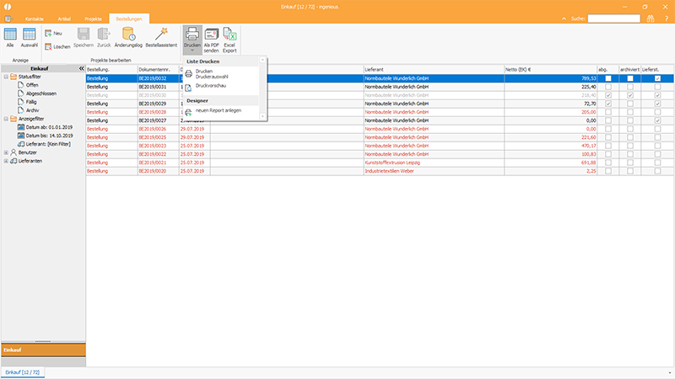The image size is (675, 379).
Task: Open the Drucken dropdown arrow
Action: (192, 51)
